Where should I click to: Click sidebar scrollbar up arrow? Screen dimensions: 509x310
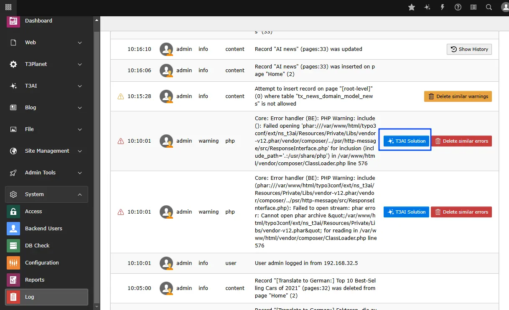[97, 20]
